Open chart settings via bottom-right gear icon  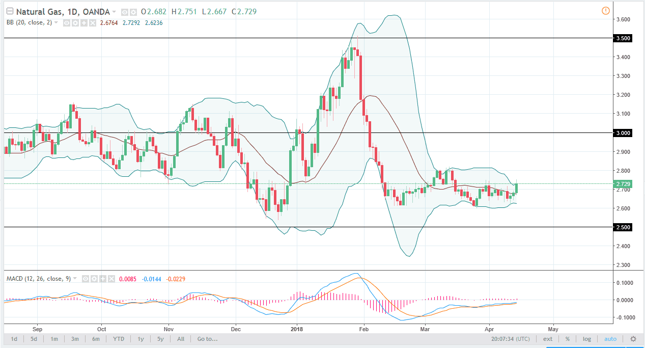point(633,339)
